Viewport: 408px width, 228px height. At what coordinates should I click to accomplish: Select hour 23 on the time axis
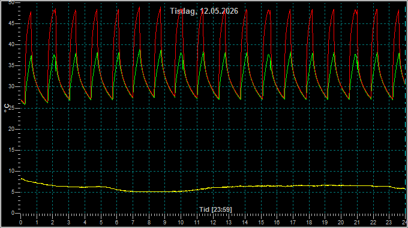[389, 223]
